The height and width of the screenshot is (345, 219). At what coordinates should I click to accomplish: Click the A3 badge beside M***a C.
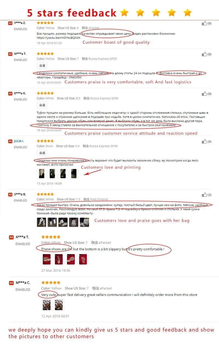point(11,283)
